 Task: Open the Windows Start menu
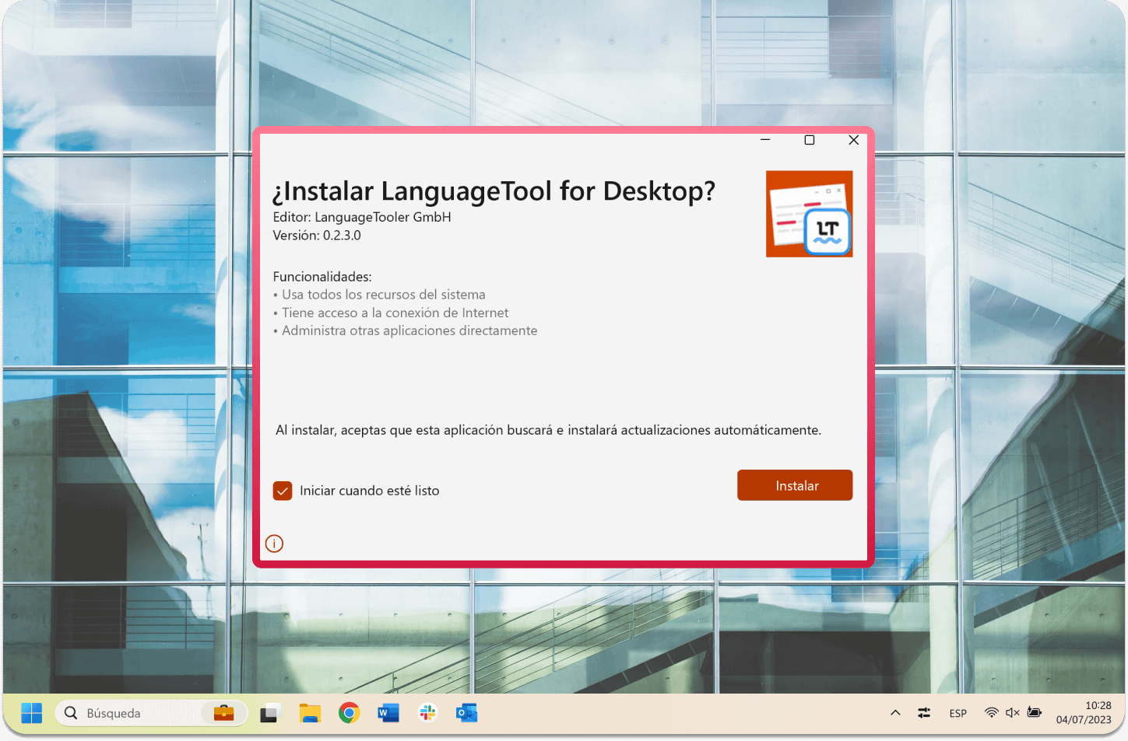click(32, 713)
